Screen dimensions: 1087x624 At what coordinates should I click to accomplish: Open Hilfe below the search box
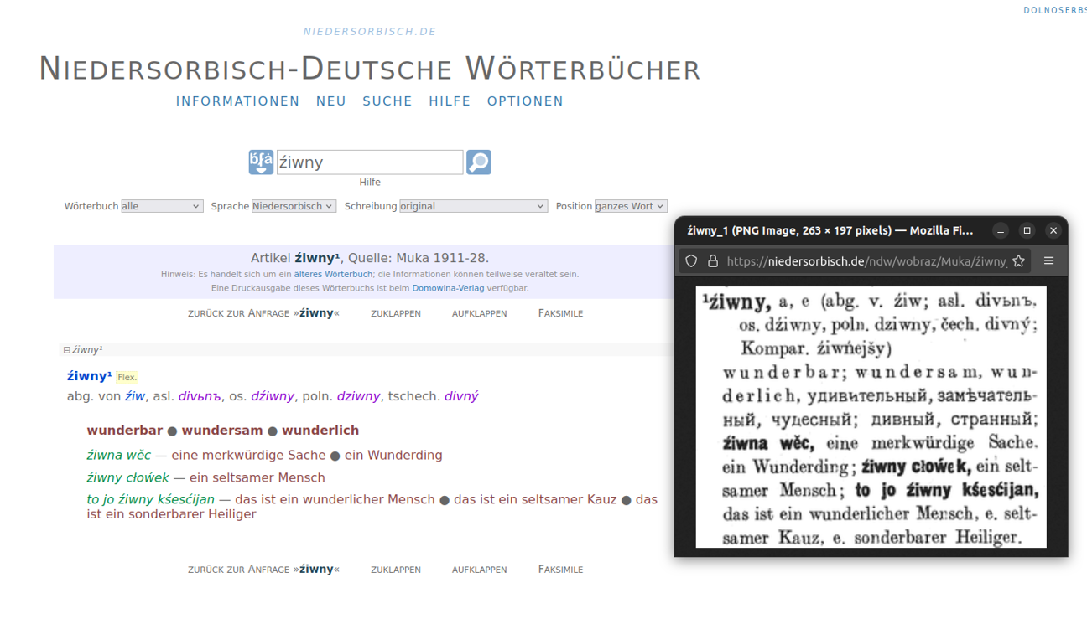369,182
